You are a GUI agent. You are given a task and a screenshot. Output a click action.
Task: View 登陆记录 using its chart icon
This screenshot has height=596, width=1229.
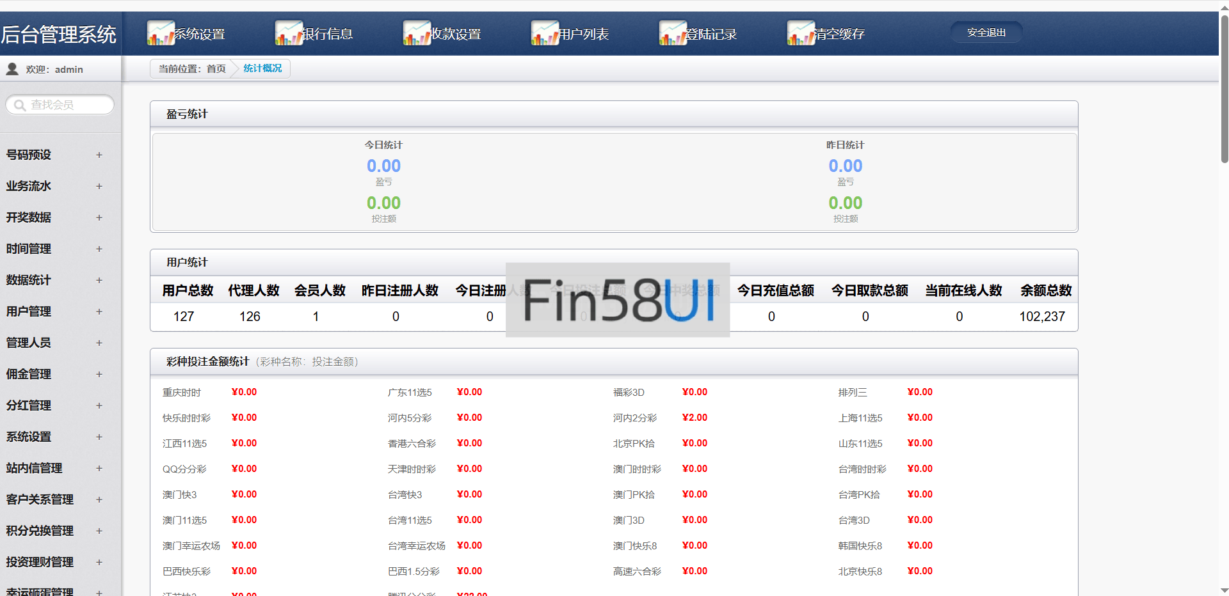pyautogui.click(x=672, y=32)
